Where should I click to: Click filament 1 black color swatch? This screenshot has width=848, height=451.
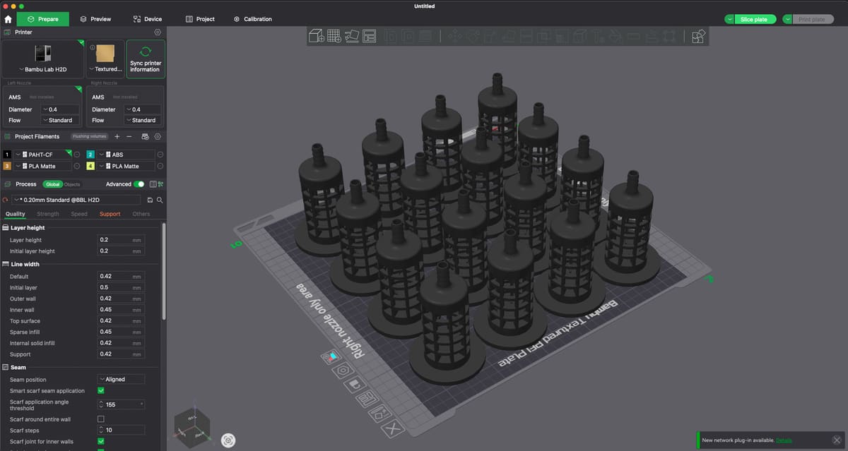pyautogui.click(x=7, y=155)
